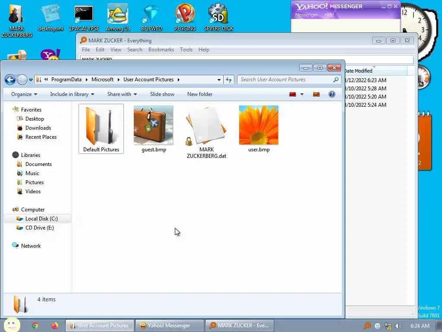Go back in Explorer navigation

[x=10, y=80]
